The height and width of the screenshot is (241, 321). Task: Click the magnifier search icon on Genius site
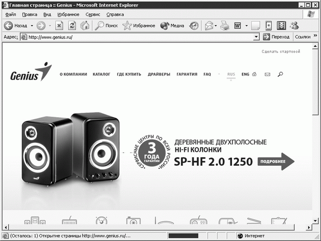click(x=281, y=74)
